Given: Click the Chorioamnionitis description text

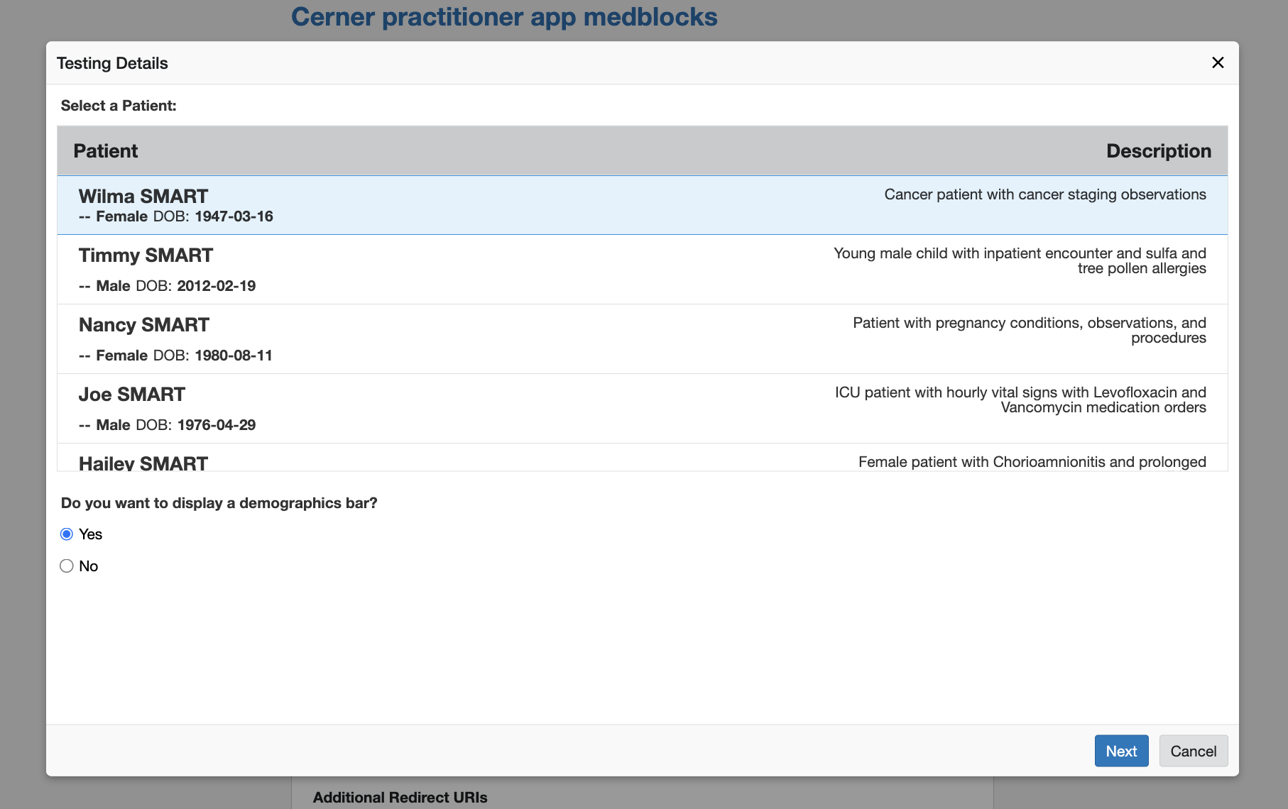Looking at the screenshot, I should [1032, 462].
